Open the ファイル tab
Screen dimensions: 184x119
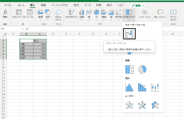8,5
